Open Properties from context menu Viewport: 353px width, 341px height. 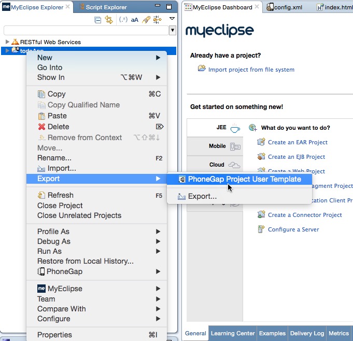[x=96, y=335]
